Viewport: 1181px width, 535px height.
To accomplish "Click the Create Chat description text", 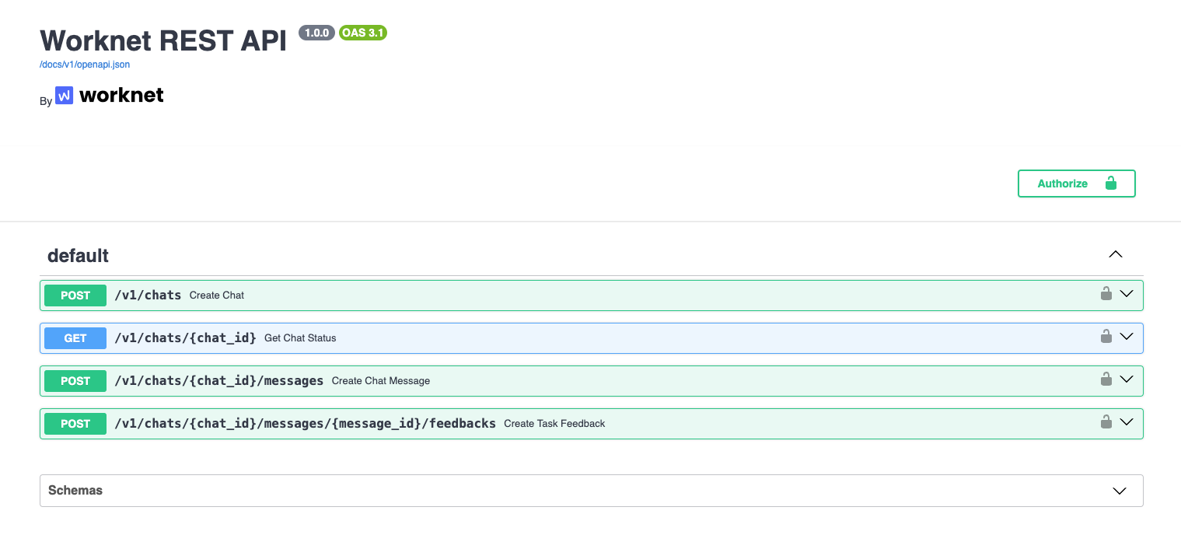I will tap(217, 295).
